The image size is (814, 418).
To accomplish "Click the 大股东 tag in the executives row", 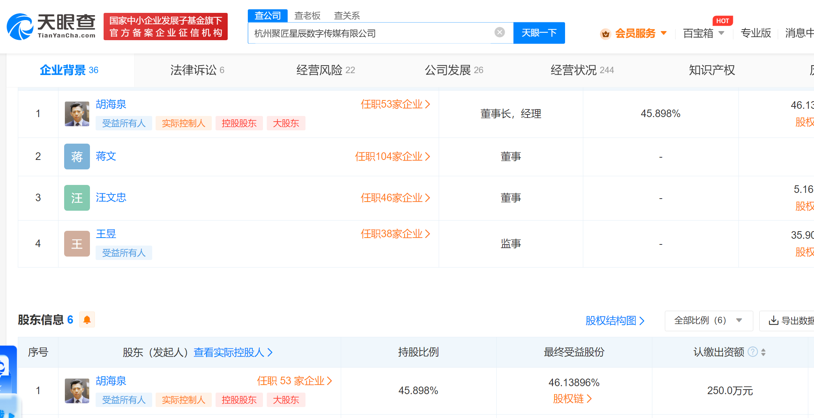I will [286, 123].
